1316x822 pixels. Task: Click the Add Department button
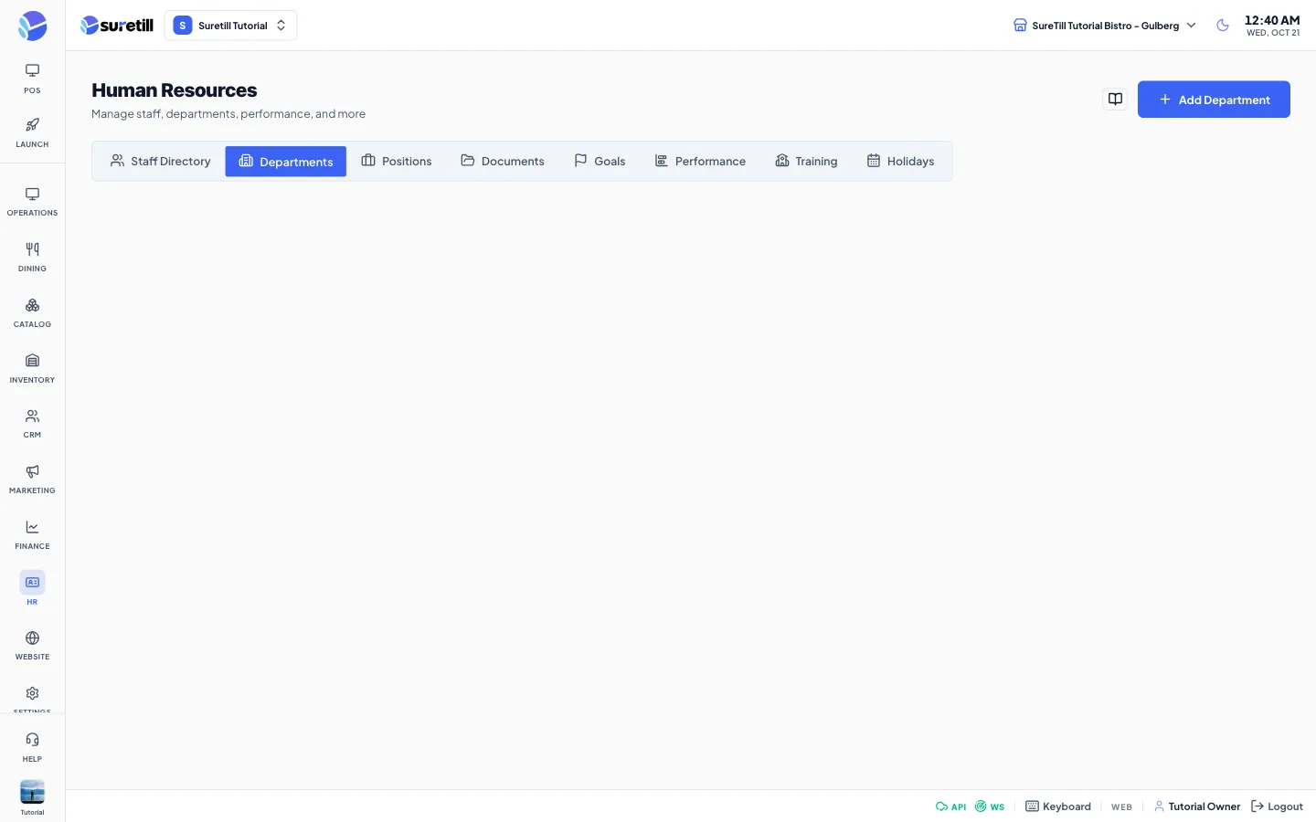point(1214,100)
